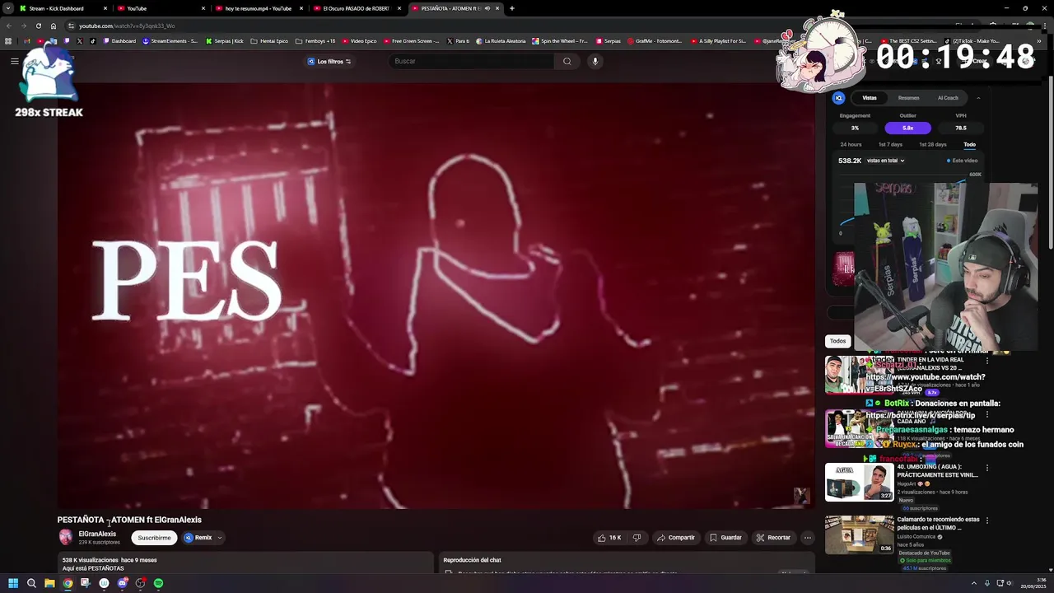Mute the PESTAÑOTA tab audio icon
The image size is (1054, 593).
pyautogui.click(x=487, y=8)
